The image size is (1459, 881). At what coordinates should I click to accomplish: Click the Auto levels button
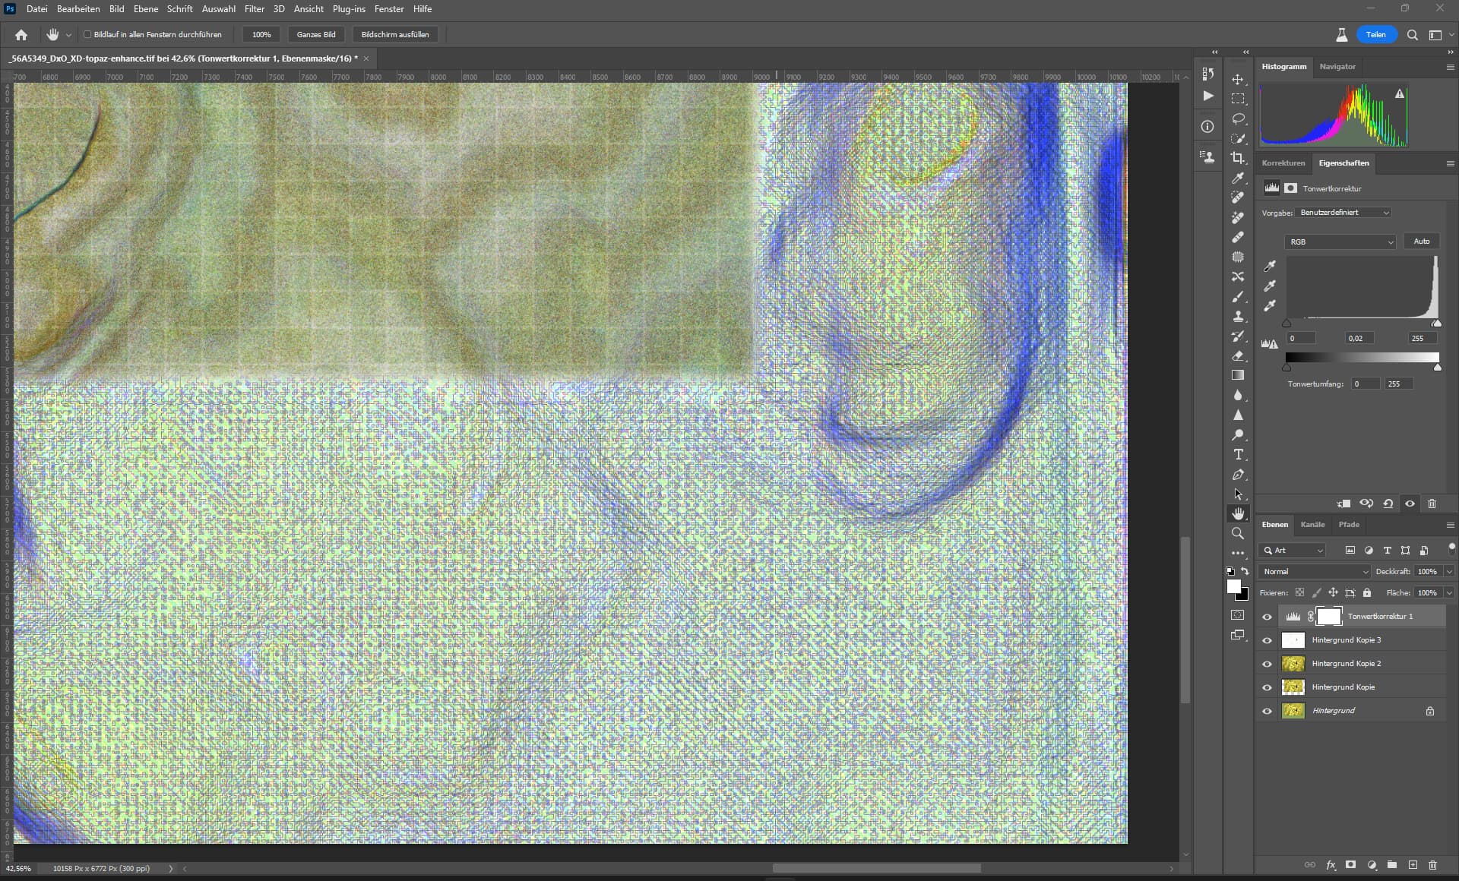1421,242
